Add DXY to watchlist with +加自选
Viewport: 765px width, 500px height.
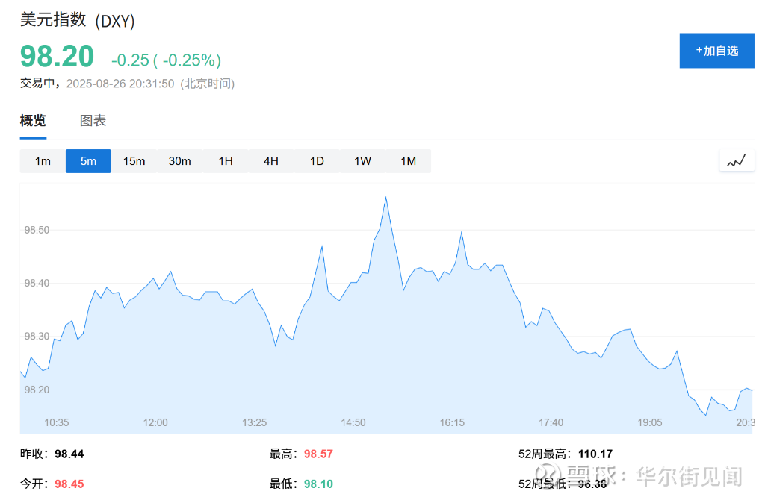[x=716, y=51]
